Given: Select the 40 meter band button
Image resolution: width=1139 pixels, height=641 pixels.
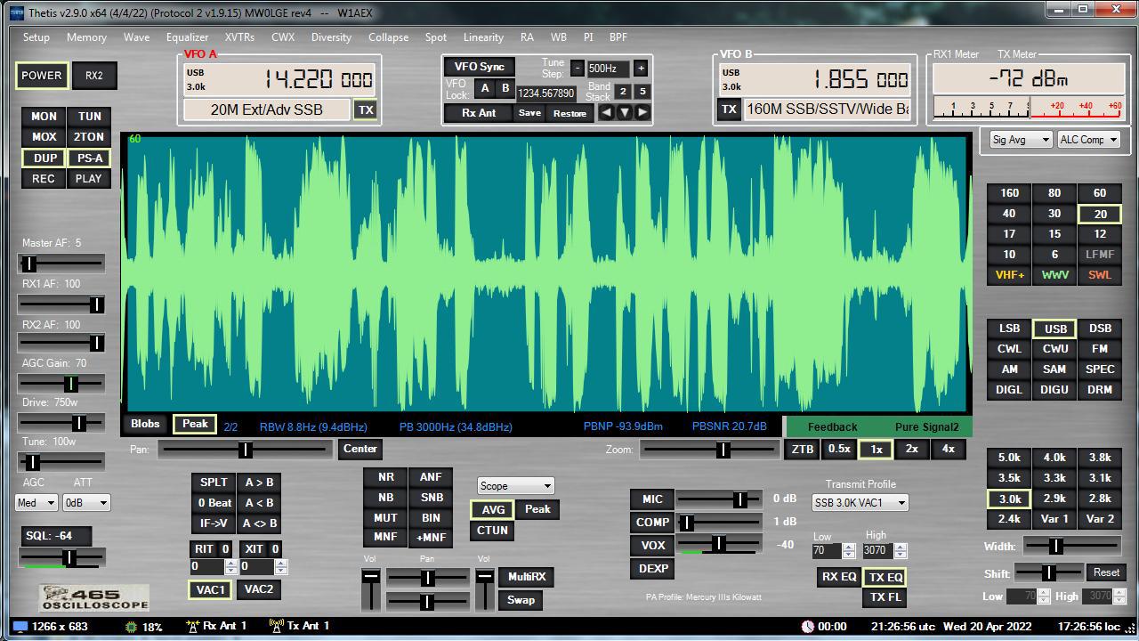Looking at the screenshot, I should [1008, 214].
